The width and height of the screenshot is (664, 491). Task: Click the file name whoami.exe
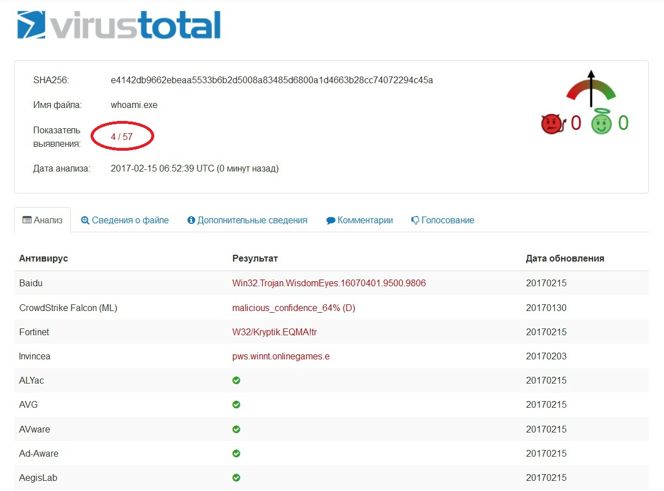(134, 105)
